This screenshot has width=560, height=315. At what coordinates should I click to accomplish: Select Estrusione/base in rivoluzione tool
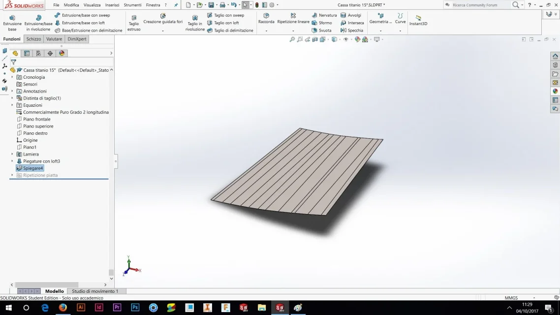(x=38, y=23)
